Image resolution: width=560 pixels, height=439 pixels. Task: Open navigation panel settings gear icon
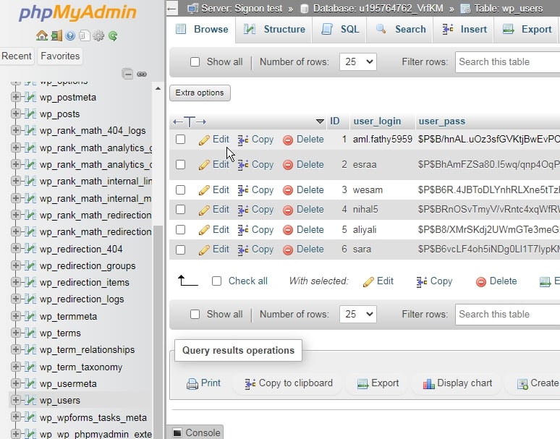click(98, 35)
